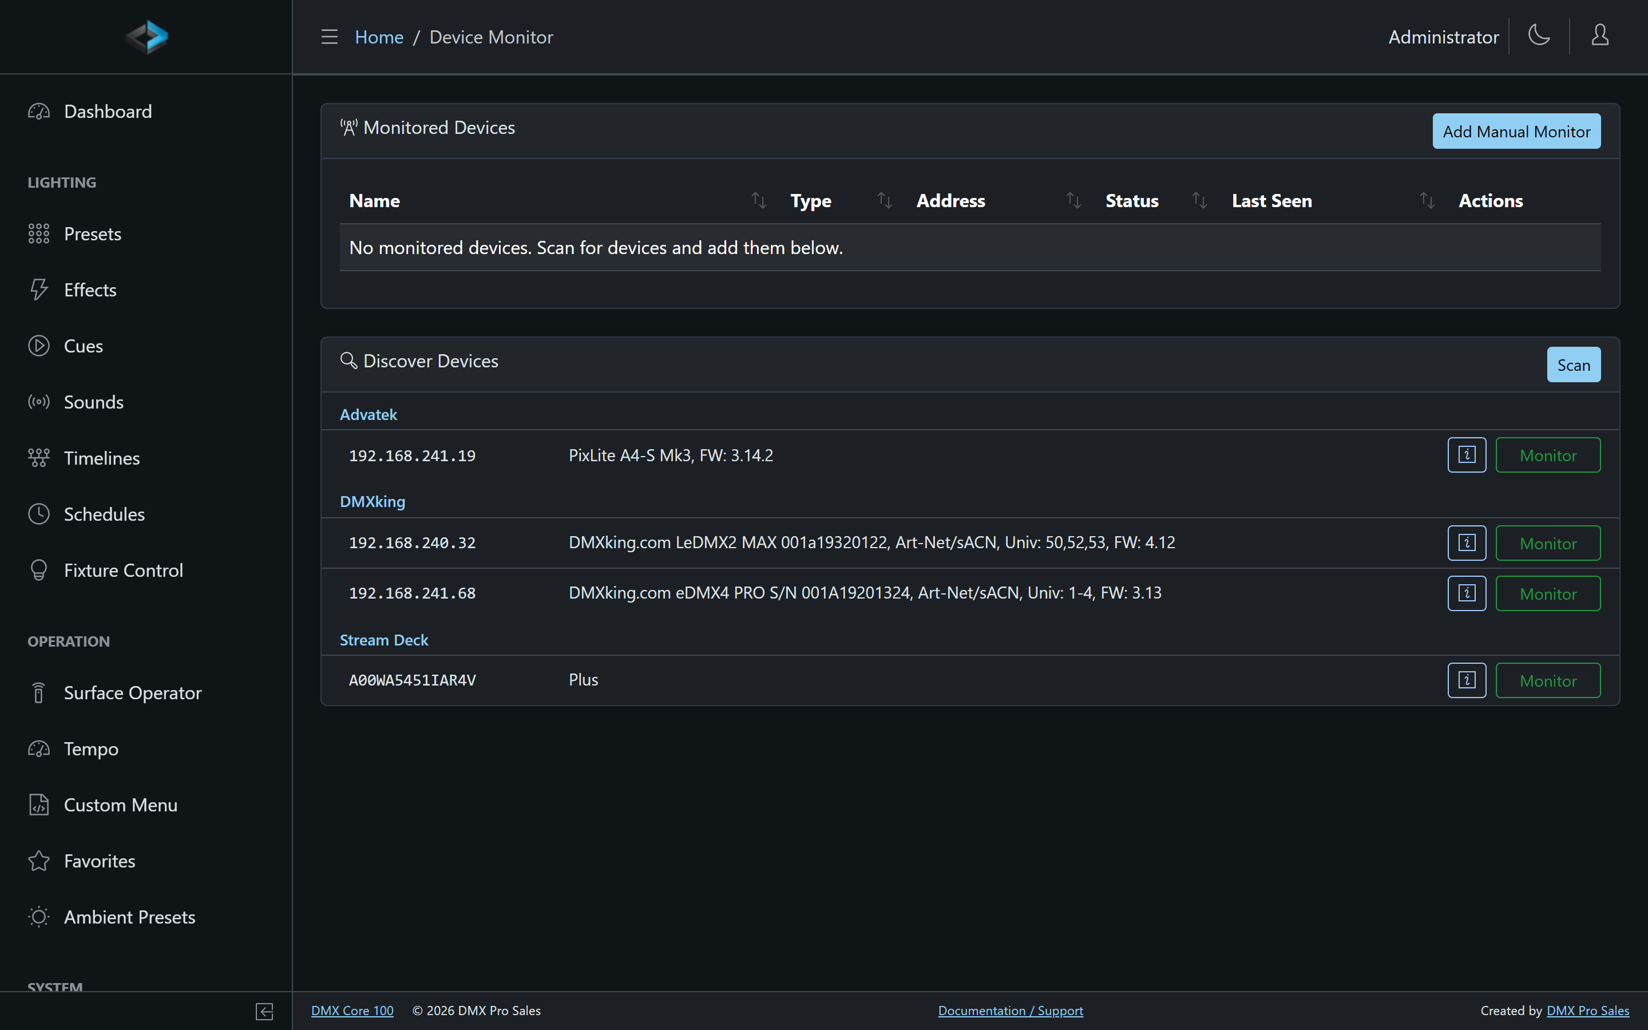Click the Cues play icon

click(39, 346)
